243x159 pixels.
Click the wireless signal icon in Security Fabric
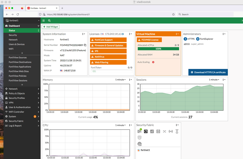[x=171, y=131]
